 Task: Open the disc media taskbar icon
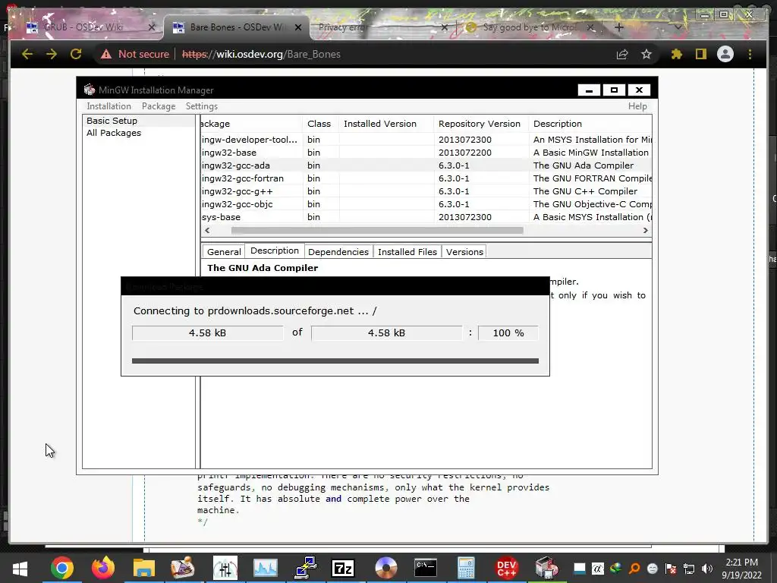[386, 568]
